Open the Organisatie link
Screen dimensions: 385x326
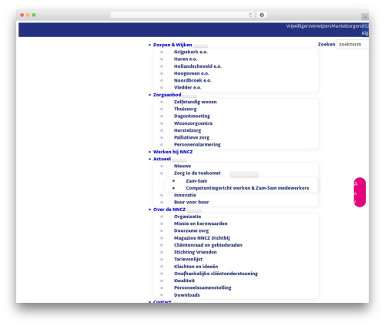(188, 217)
